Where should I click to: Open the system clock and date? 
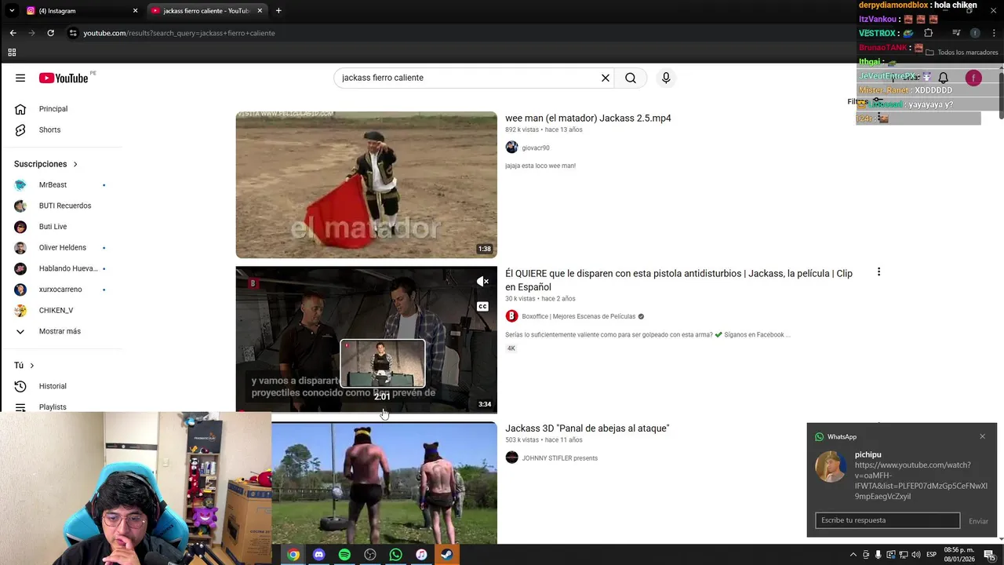(960, 555)
